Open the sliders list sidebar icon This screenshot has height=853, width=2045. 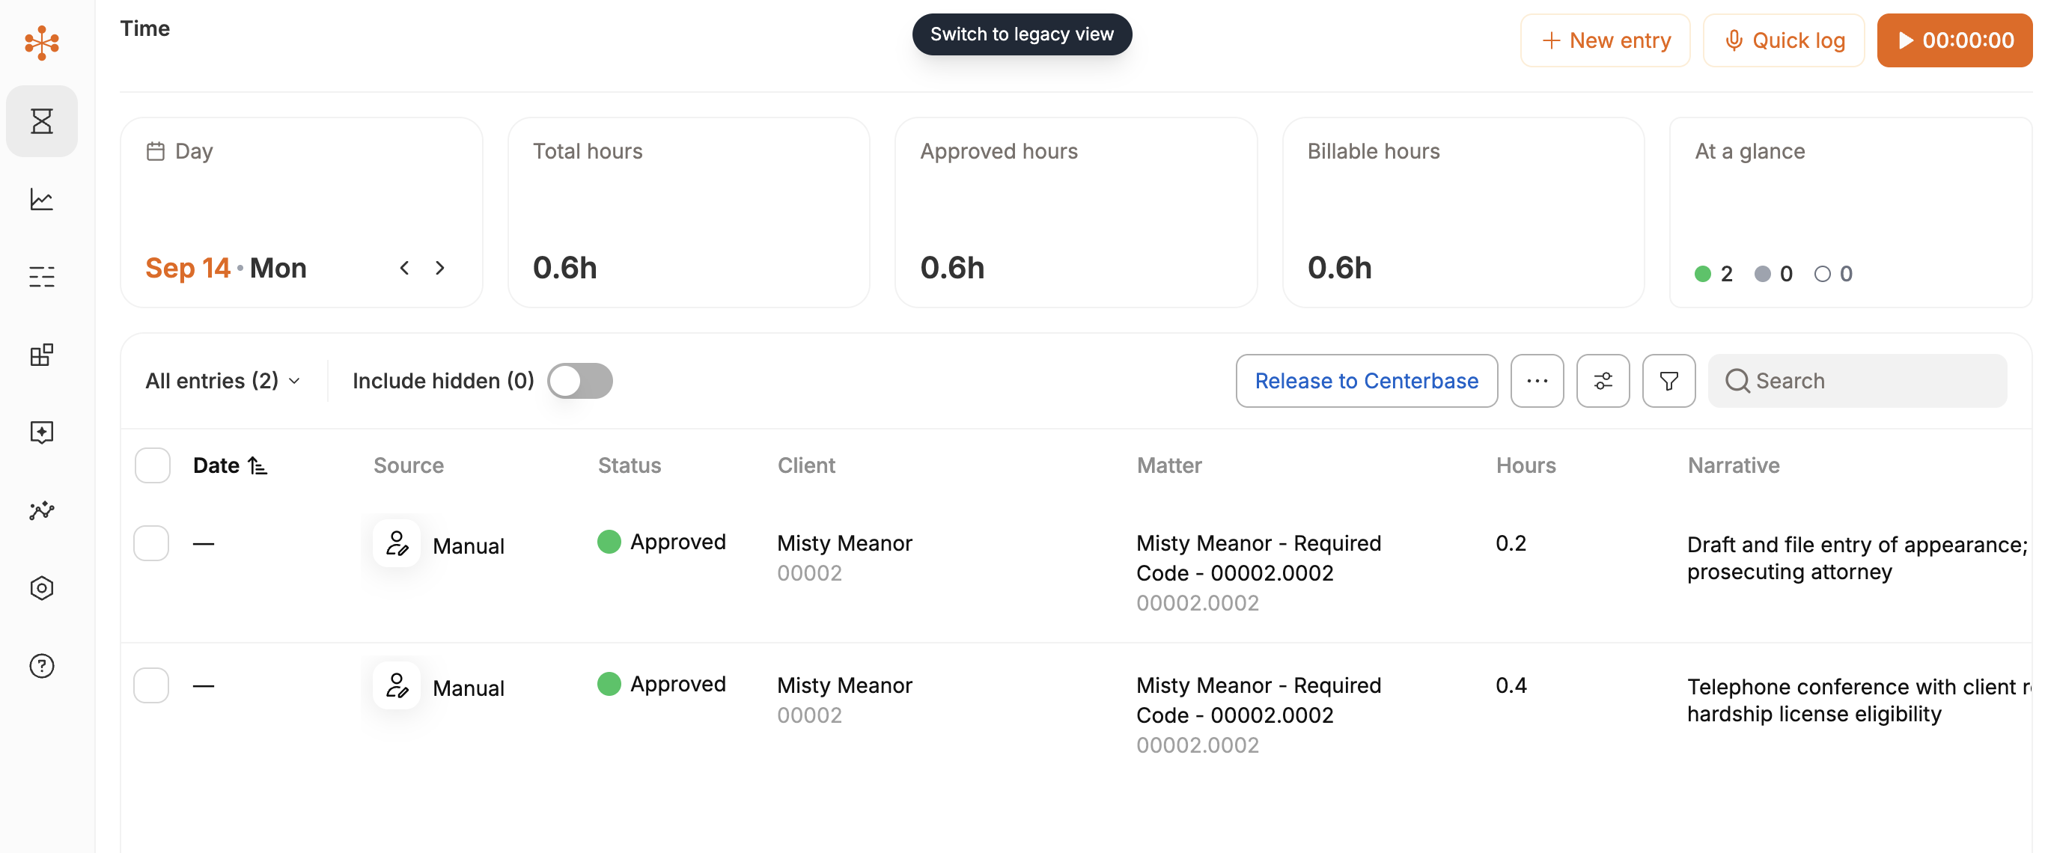(41, 277)
